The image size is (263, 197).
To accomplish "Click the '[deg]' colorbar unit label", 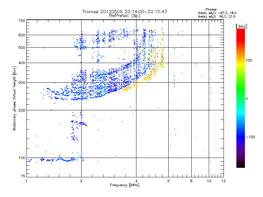I will tap(241, 26).
